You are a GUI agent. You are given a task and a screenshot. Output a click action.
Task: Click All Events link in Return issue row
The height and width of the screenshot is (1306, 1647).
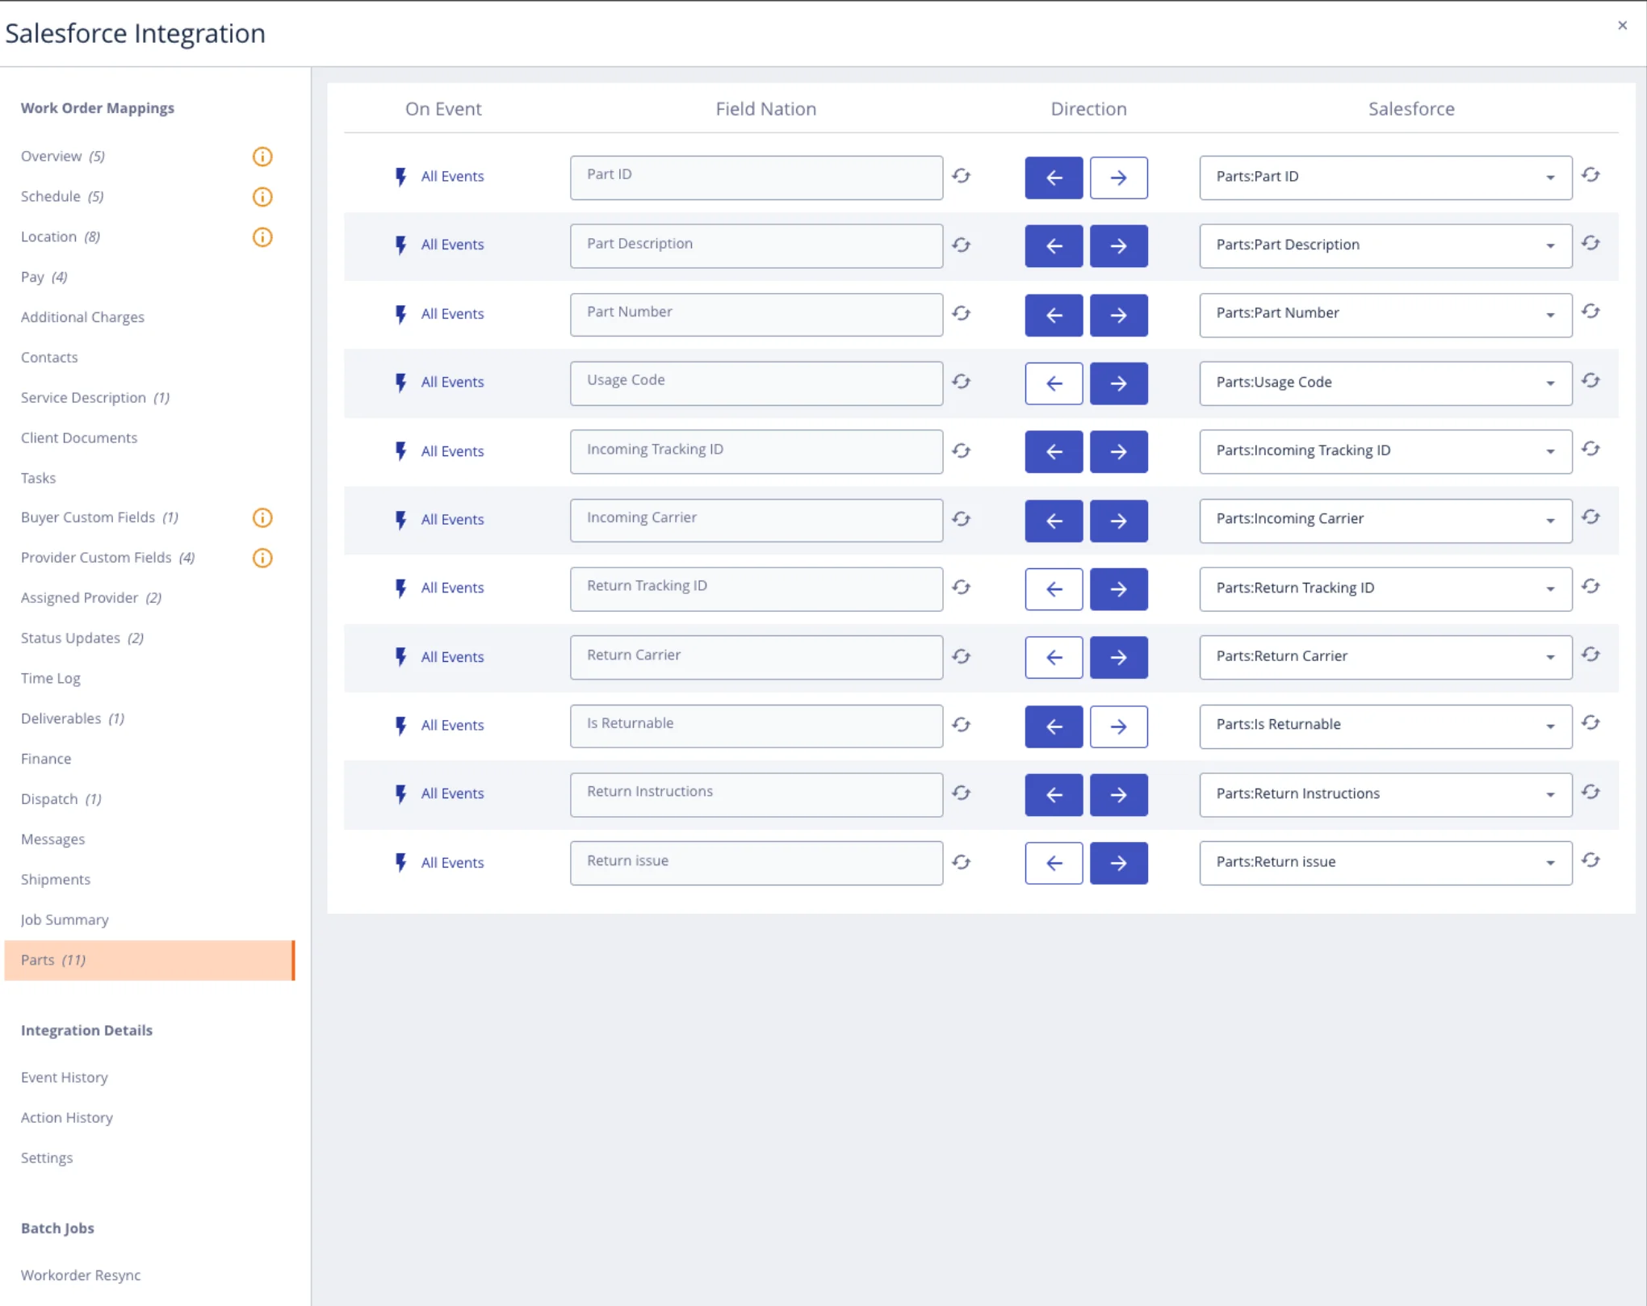coord(452,862)
